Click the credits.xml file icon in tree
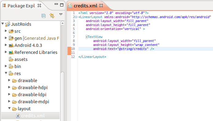This screenshot has width=213, height=121. (18, 116)
